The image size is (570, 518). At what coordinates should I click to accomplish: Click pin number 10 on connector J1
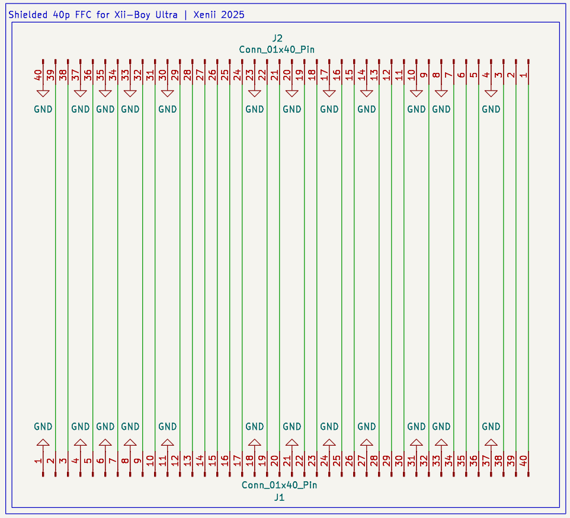pos(150,461)
